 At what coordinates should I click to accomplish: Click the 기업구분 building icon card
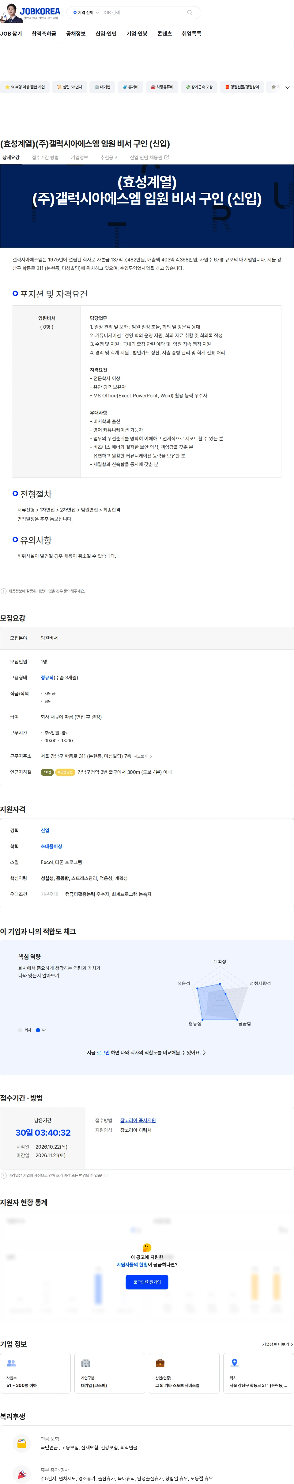[x=109, y=1373]
